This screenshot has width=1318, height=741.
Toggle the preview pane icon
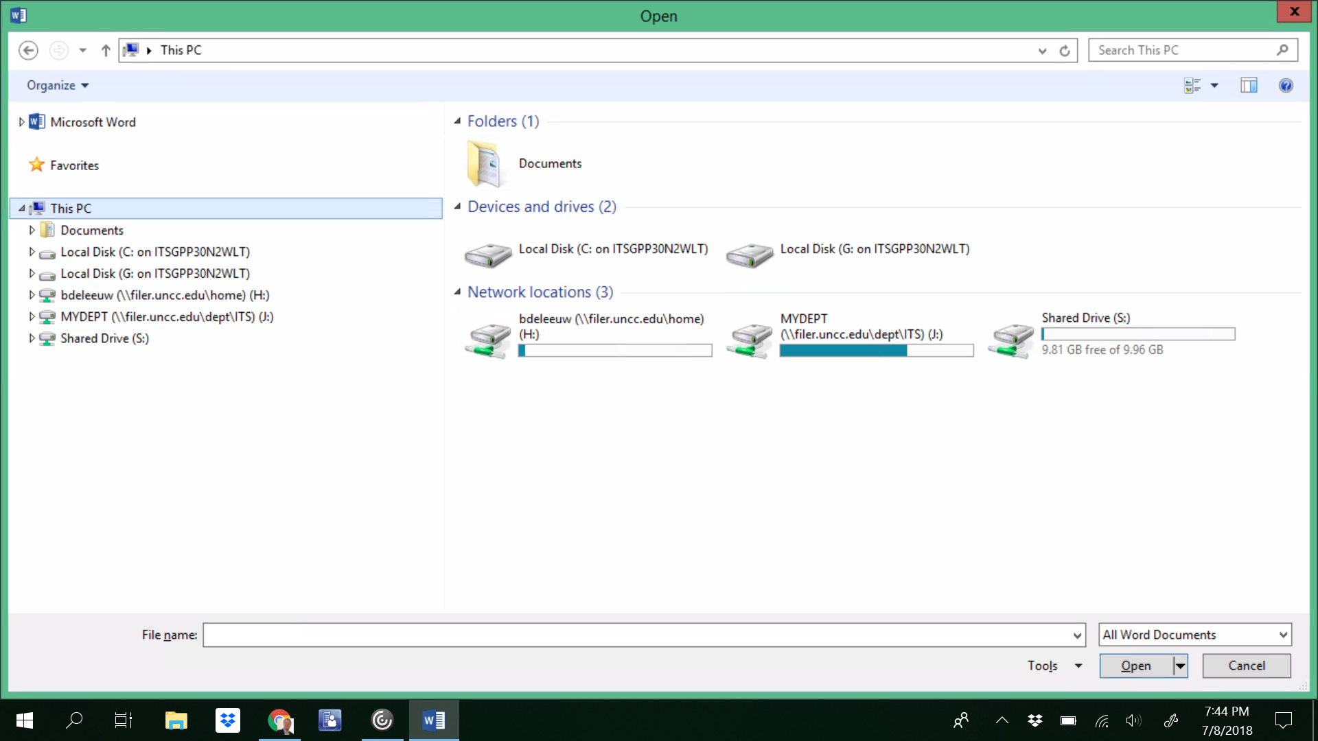tap(1249, 85)
